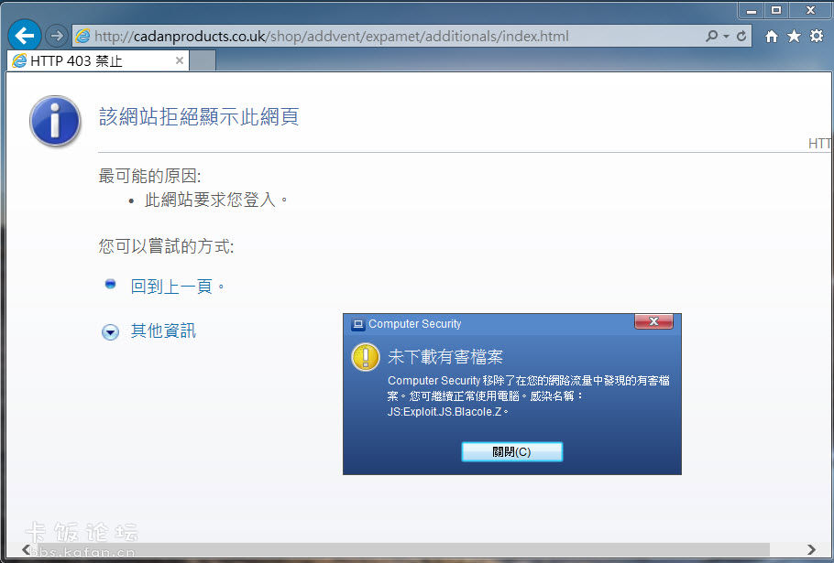This screenshot has width=834, height=563.
Task: Go back using the browser Back arrow
Action: click(25, 36)
